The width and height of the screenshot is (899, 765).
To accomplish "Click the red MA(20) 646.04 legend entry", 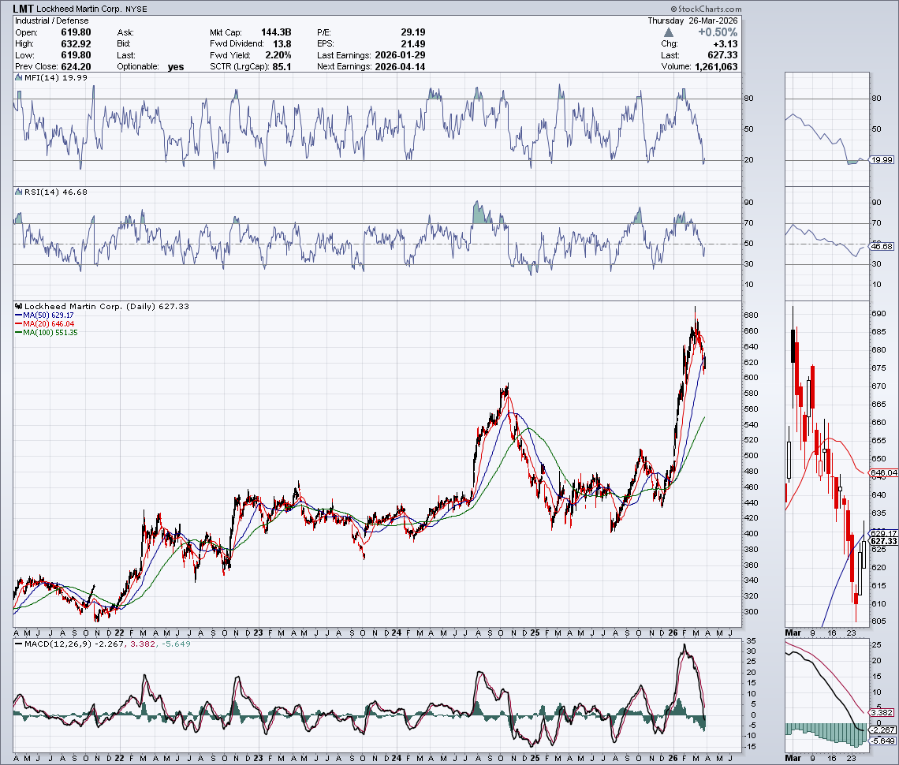I will [x=44, y=324].
